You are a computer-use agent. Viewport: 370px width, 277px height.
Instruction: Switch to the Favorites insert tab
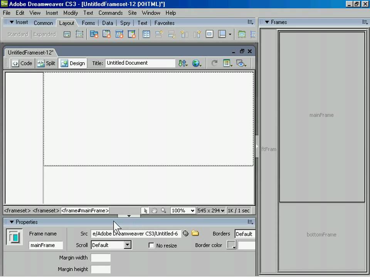point(165,23)
